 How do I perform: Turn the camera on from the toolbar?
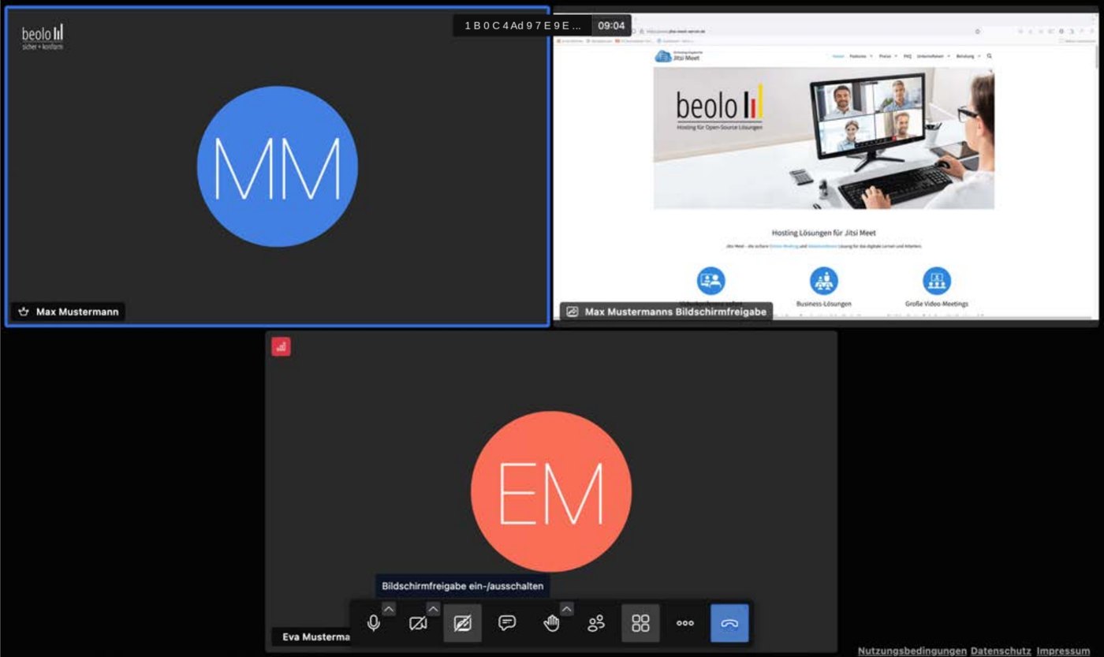tap(418, 623)
